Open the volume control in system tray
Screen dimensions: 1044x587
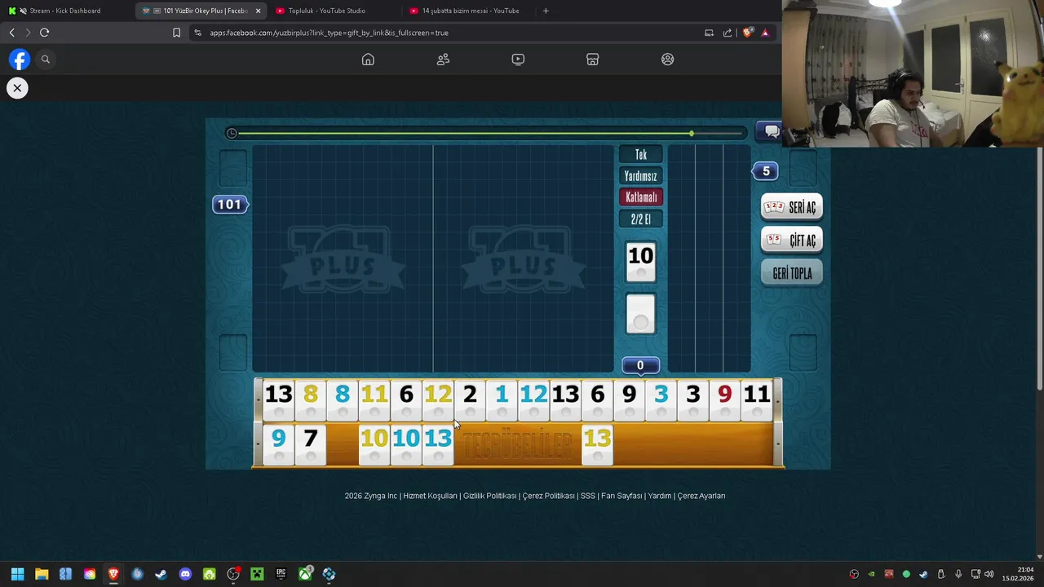(x=989, y=574)
